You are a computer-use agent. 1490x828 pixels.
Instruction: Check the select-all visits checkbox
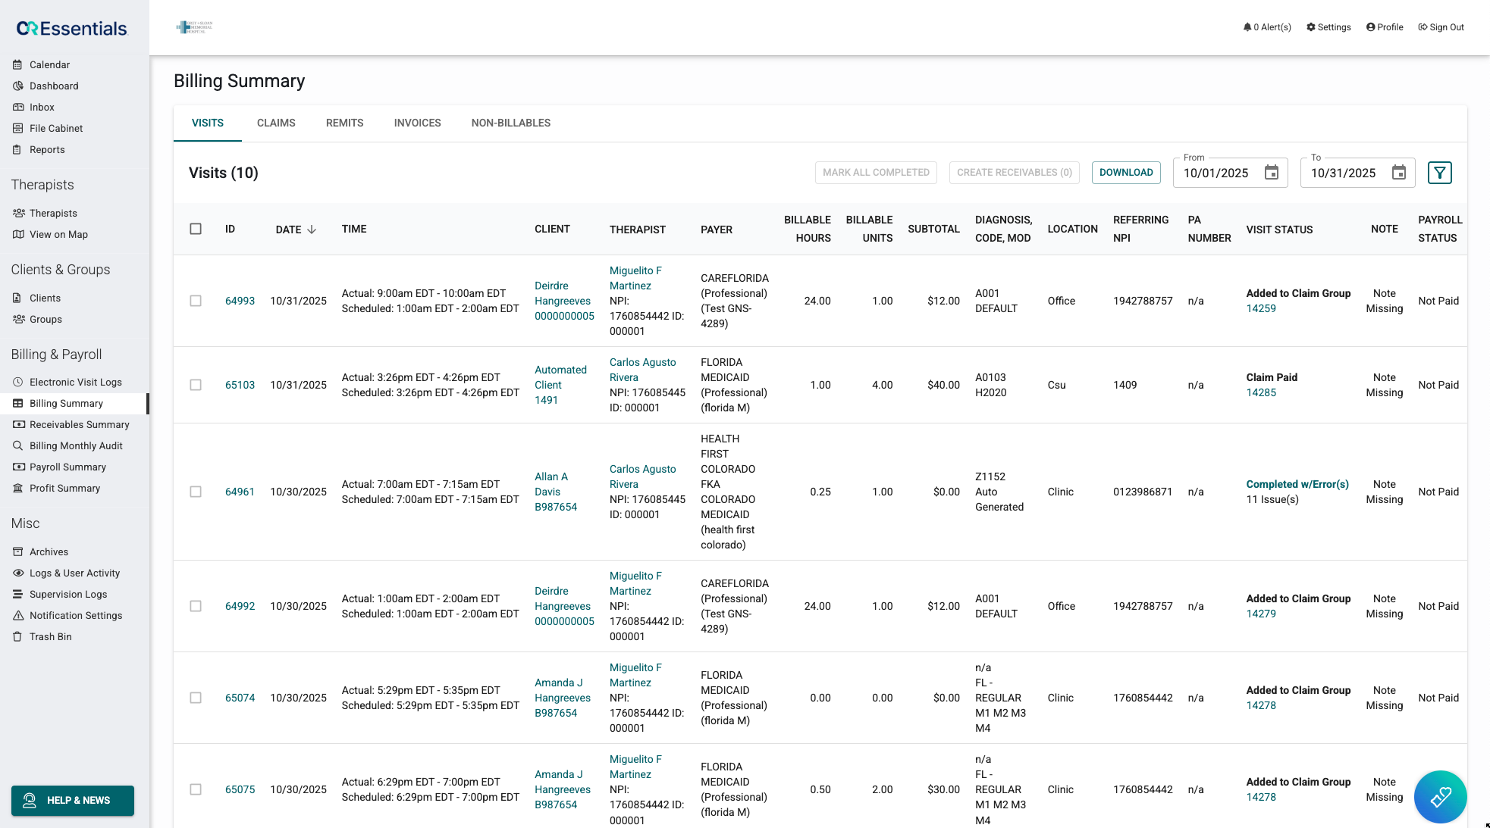(196, 229)
